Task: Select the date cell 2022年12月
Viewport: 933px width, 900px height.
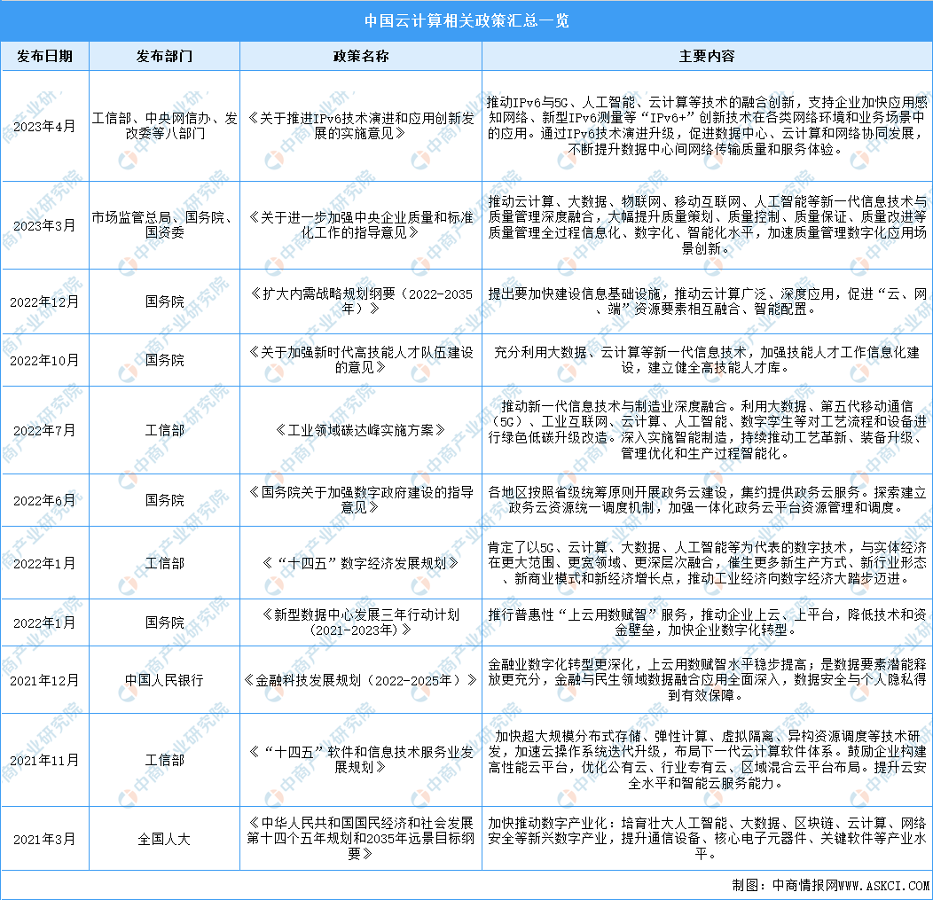Action: point(44,301)
